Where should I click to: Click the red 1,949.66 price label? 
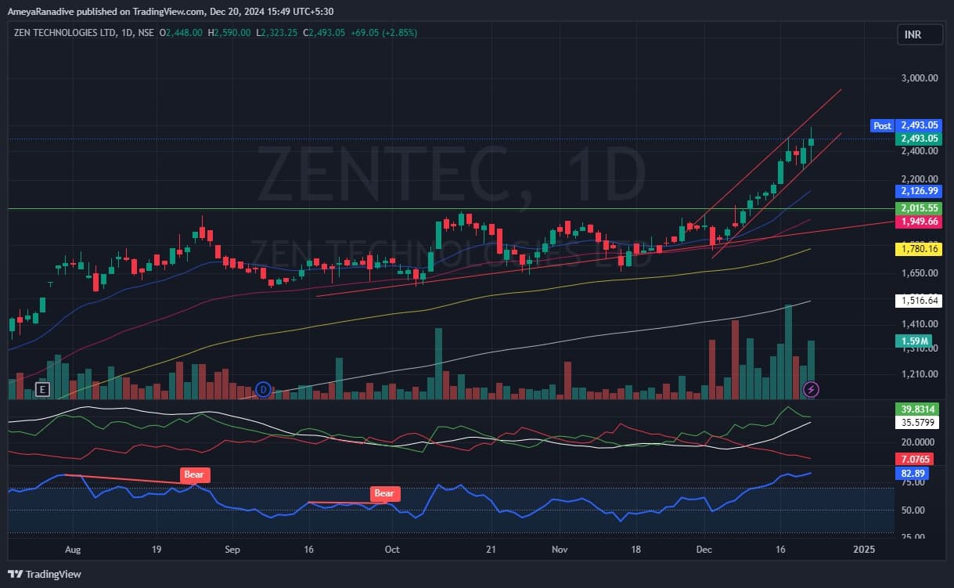(x=919, y=222)
